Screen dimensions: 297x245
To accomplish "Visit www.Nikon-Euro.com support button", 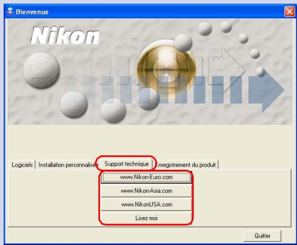I will pos(146,177).
